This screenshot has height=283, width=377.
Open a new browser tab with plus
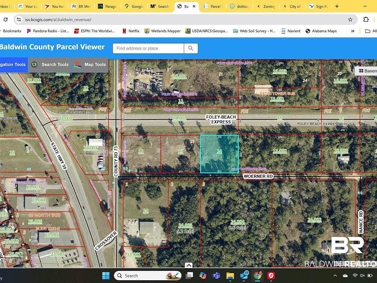coord(337,6)
